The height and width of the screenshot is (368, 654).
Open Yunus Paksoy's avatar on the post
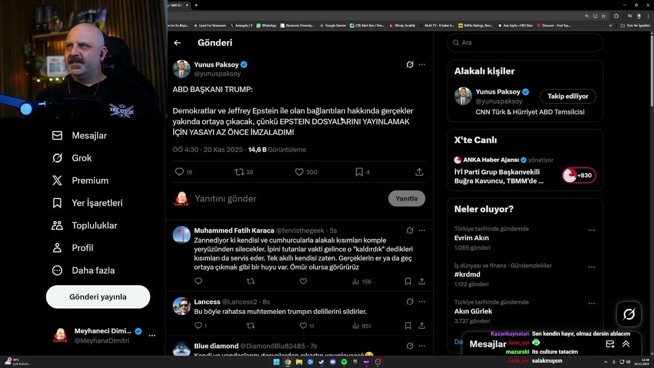coord(181,69)
